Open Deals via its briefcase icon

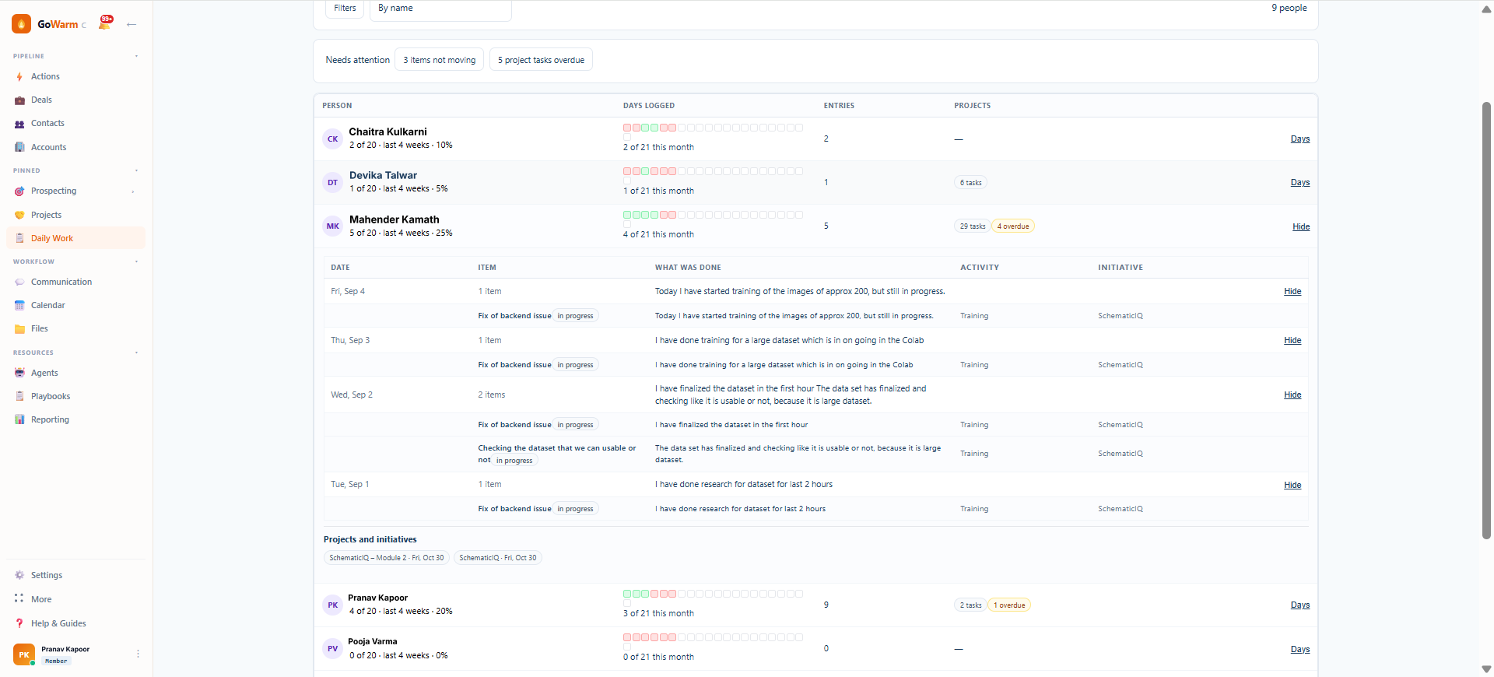pyautogui.click(x=19, y=100)
